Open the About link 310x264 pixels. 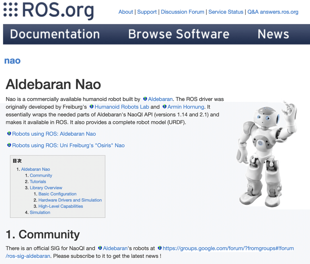point(126,12)
